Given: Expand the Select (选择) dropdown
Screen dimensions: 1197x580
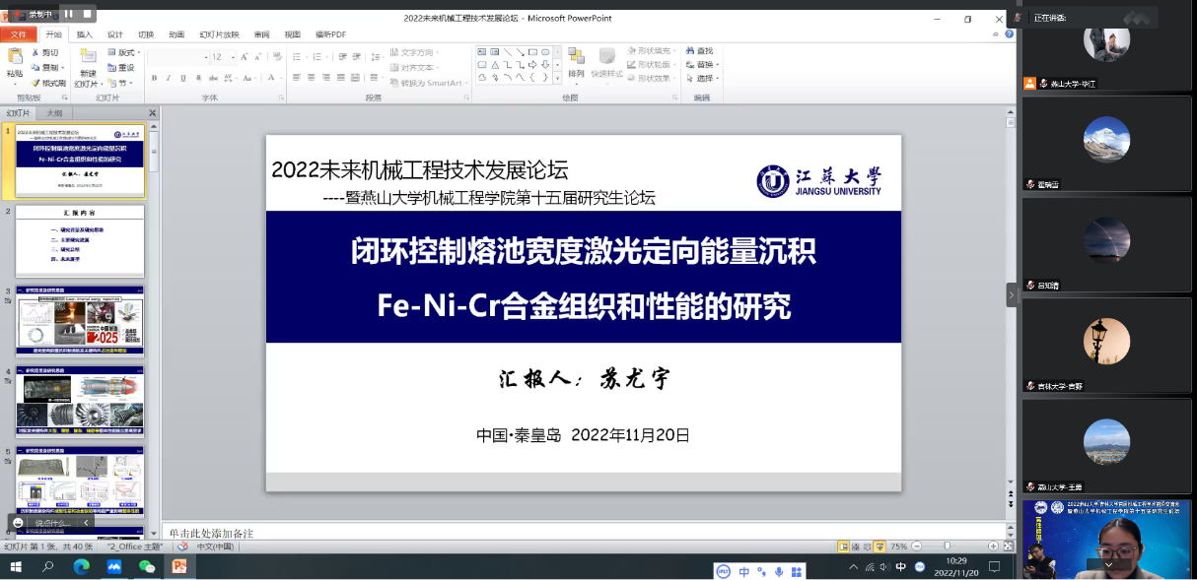Looking at the screenshot, I should [x=704, y=79].
